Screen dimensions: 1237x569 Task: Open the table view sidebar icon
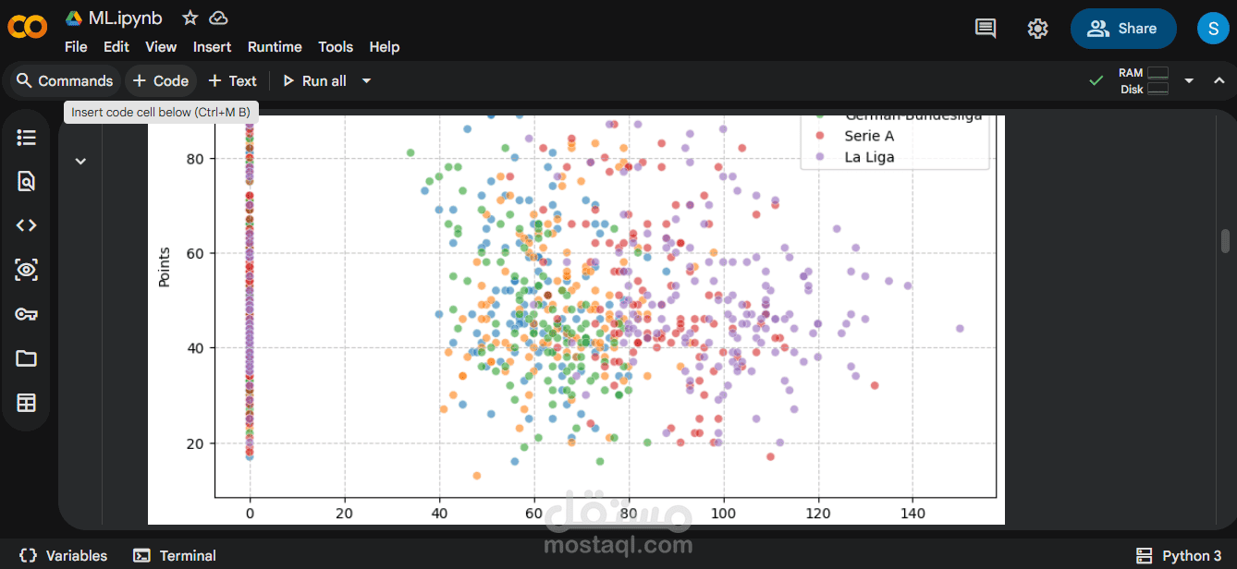tap(27, 403)
